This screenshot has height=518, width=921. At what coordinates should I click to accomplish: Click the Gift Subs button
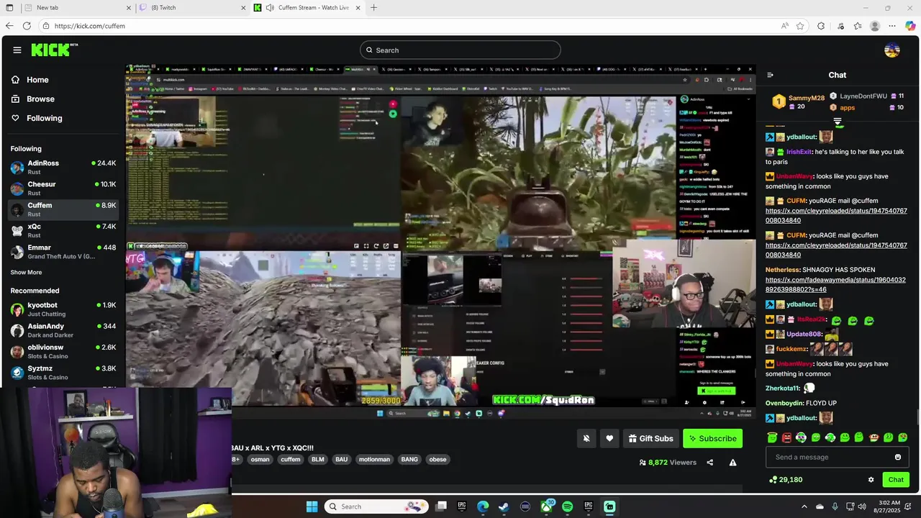click(x=650, y=438)
